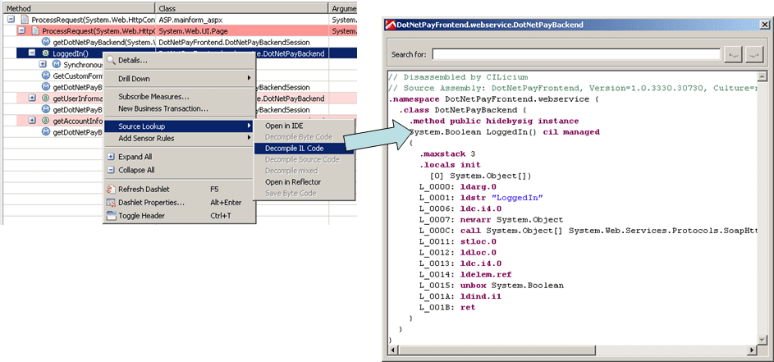774x362 pixels.
Task: Click the minus icon next to Collapse All
Action: [x=111, y=170]
